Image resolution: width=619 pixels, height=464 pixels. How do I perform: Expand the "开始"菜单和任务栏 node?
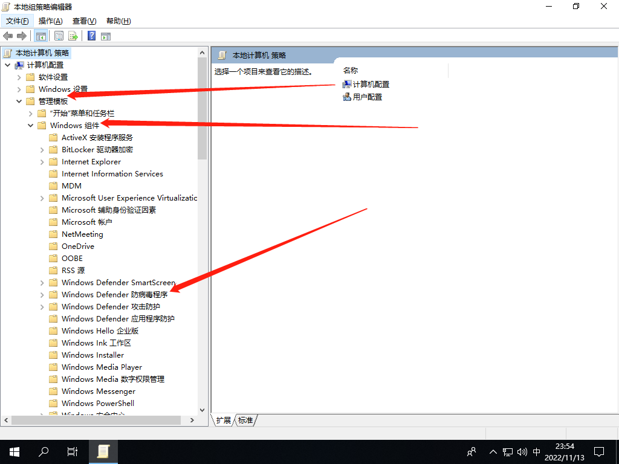coord(30,114)
